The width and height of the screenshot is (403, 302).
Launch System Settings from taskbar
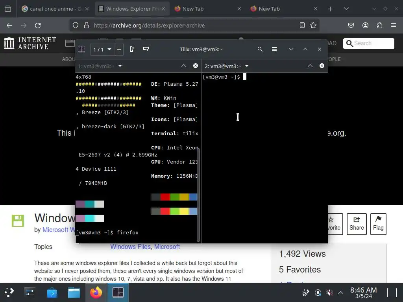(30, 293)
